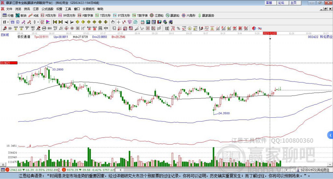Screen dimensions: 333x179
Task: Open the 板块 sector view
Action: click(x=21, y=16)
